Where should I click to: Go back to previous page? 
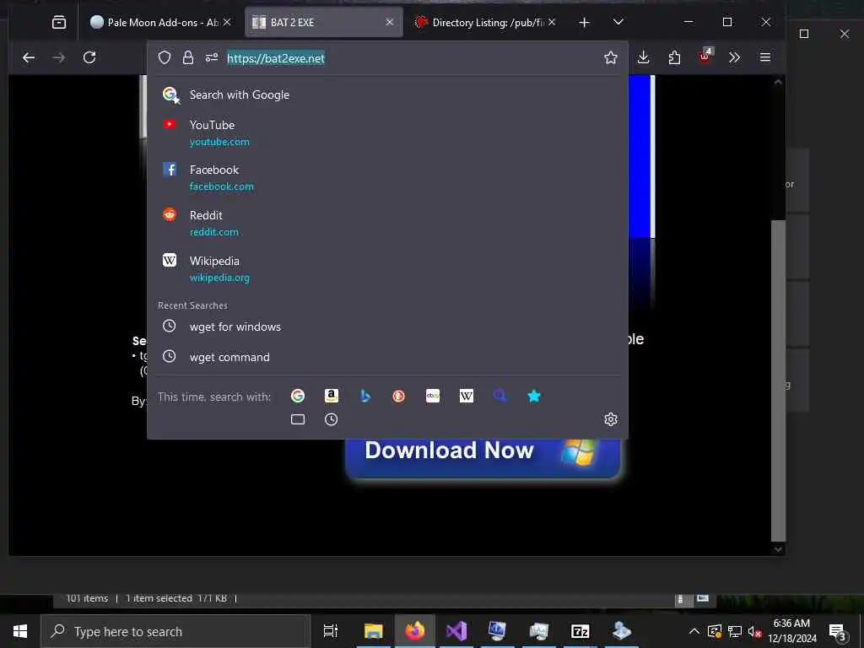coord(29,57)
